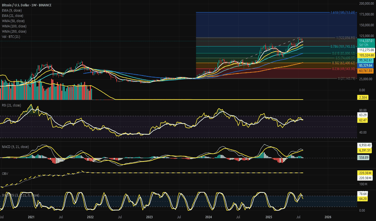Click 200,000.00 on the price axis
The image size is (376, 221).
(x=366, y=3)
